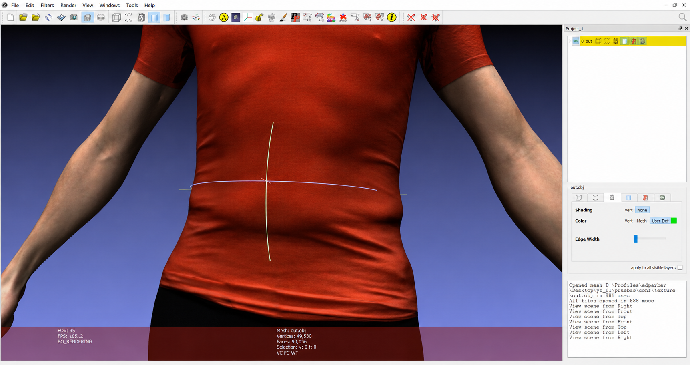Open the search magnifier icon
The width and height of the screenshot is (690, 365).
(x=682, y=17)
